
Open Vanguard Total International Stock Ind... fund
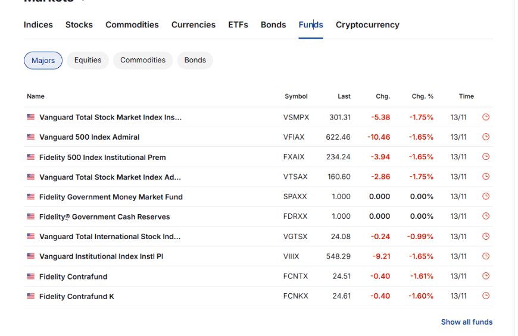[110, 236]
